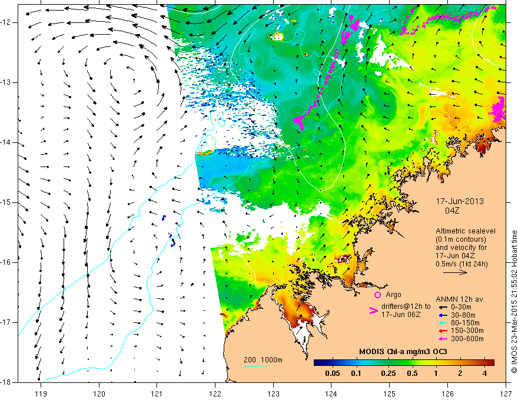The height and width of the screenshot is (400, 518).
Task: Select the black 0-30m arrow legend symbol
Action: tap(443, 307)
